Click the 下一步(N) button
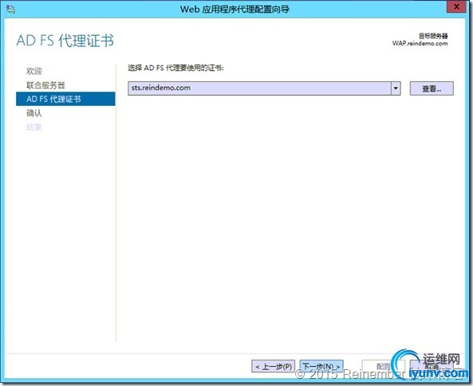This screenshot has height=386, width=473. 321,366
